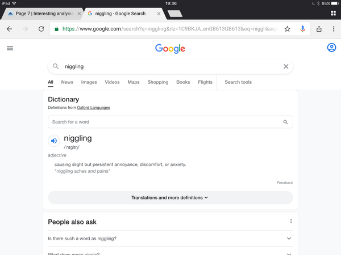Clear the niggling search query
The height and width of the screenshot is (255, 341).
click(286, 66)
